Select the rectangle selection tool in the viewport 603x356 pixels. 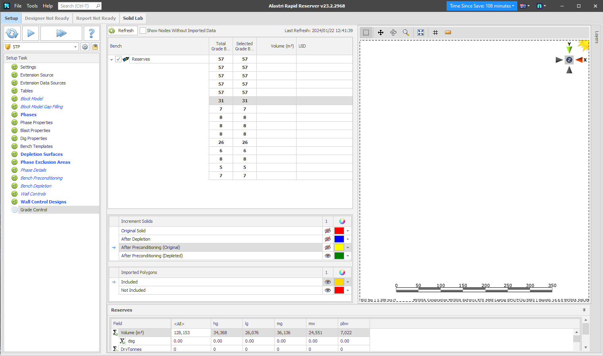pos(366,33)
